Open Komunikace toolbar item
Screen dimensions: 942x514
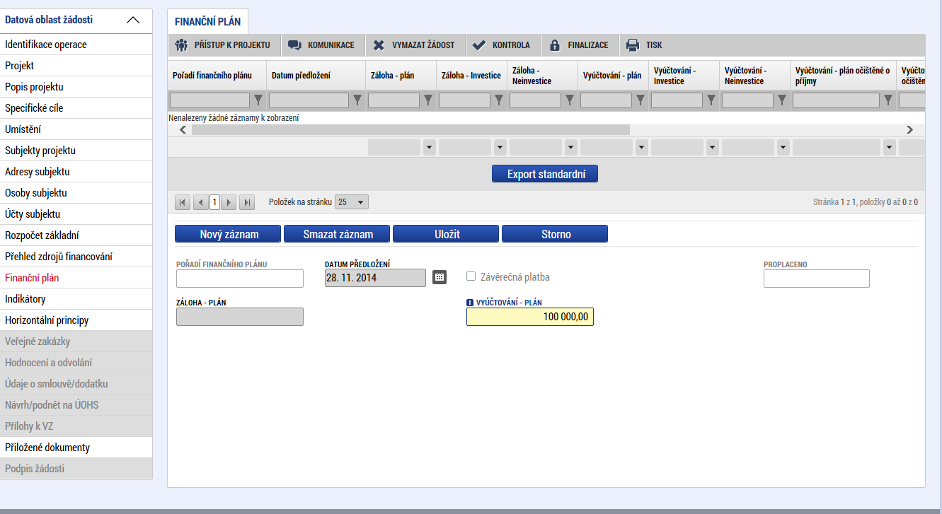(323, 45)
